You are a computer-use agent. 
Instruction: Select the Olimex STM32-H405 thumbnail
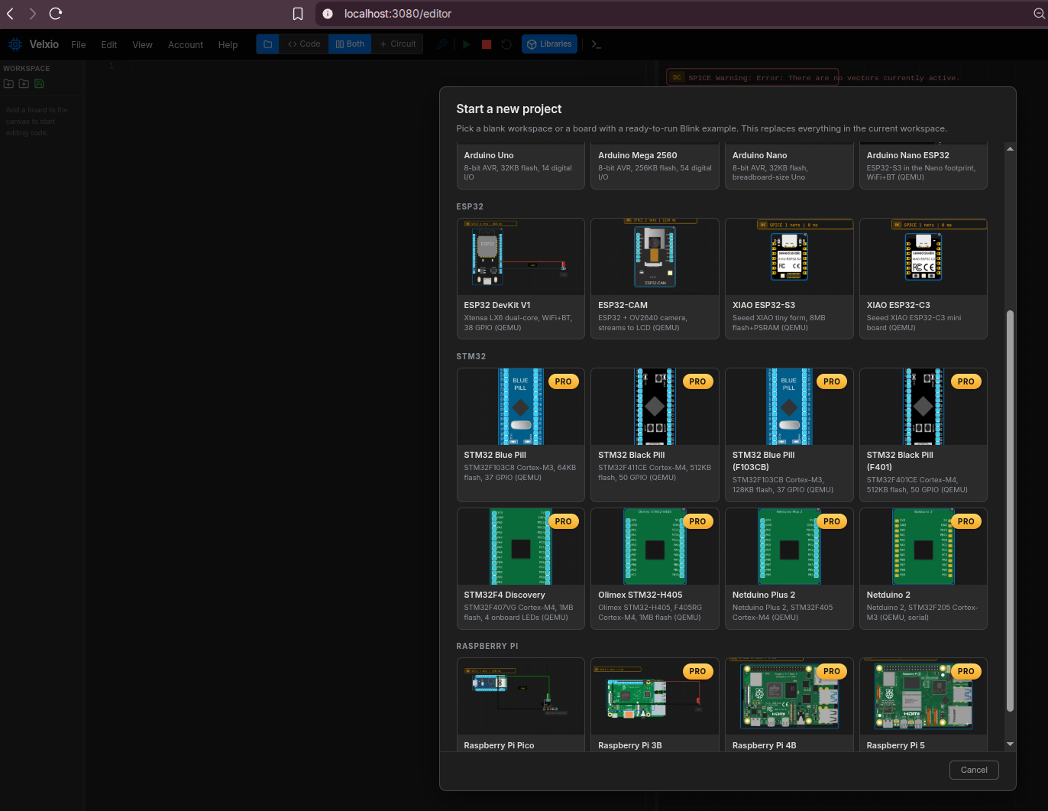point(655,547)
